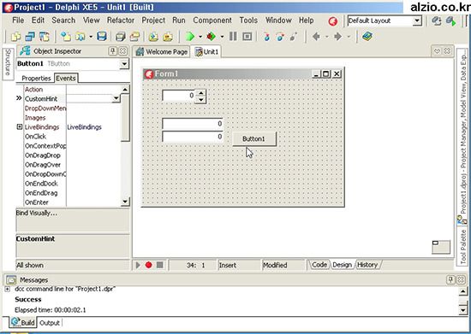Expand the dcc command line message

click(7, 289)
